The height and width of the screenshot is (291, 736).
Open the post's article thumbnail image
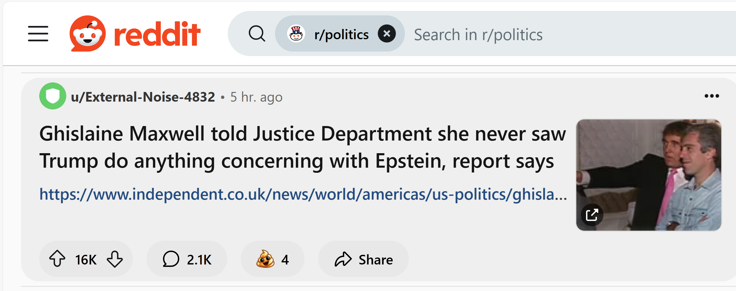pyautogui.click(x=648, y=169)
